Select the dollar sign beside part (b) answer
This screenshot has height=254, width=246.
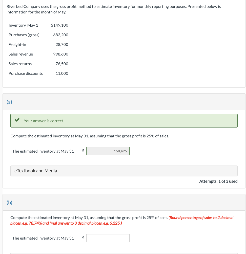coord(83,238)
